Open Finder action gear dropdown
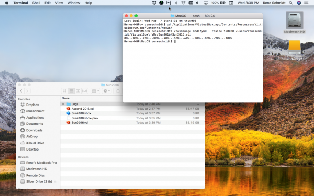The width and height of the screenshot is (314, 196). (x=106, y=91)
